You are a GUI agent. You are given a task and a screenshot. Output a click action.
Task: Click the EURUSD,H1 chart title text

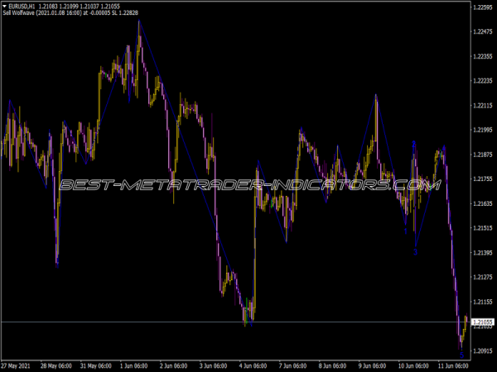pos(22,7)
